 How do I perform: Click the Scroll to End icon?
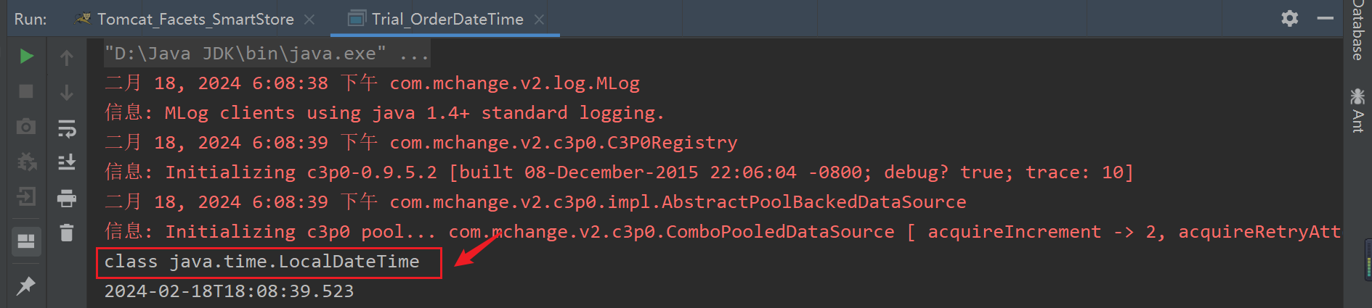coord(67,162)
